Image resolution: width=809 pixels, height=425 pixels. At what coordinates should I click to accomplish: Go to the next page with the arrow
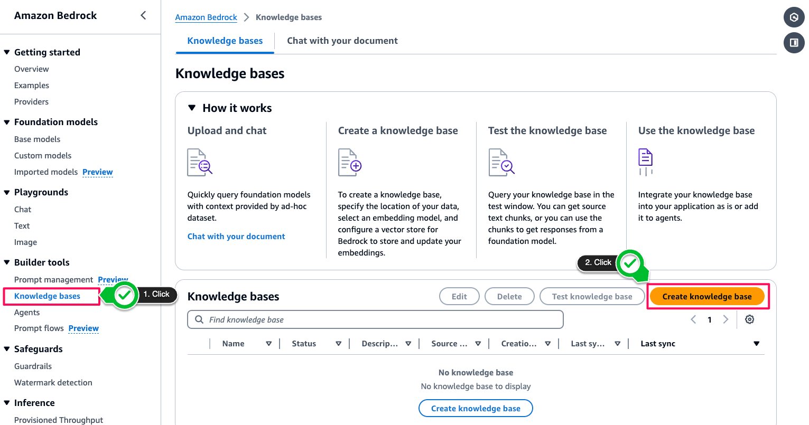[x=726, y=319]
